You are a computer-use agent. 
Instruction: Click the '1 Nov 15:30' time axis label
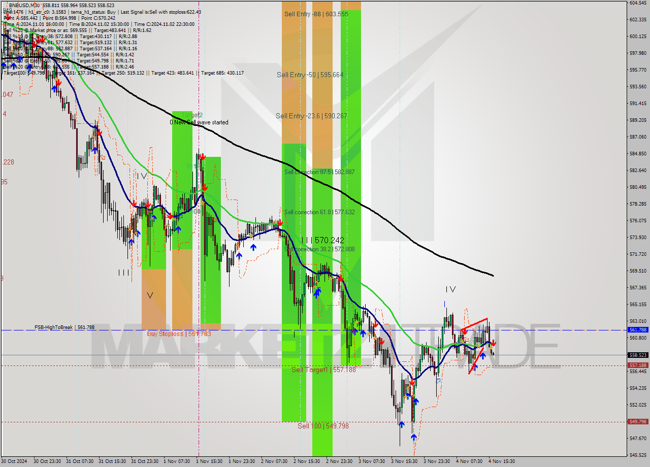pyautogui.click(x=209, y=461)
